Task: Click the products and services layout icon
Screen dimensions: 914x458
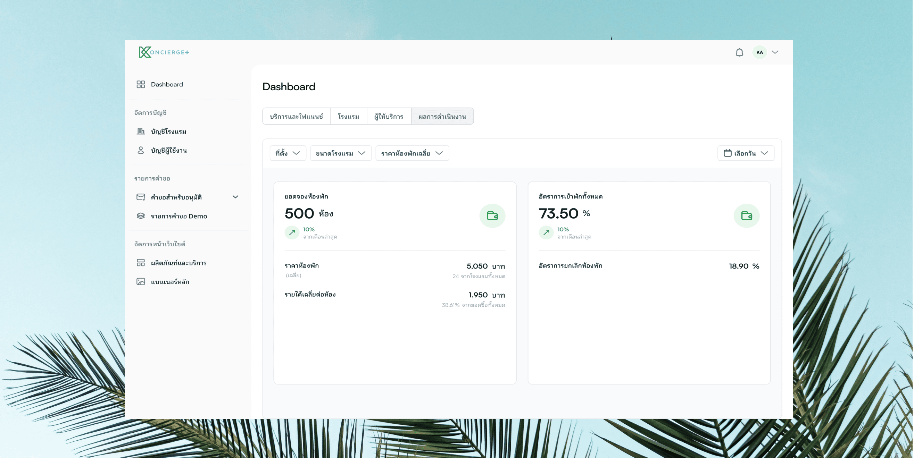Action: [x=141, y=263]
